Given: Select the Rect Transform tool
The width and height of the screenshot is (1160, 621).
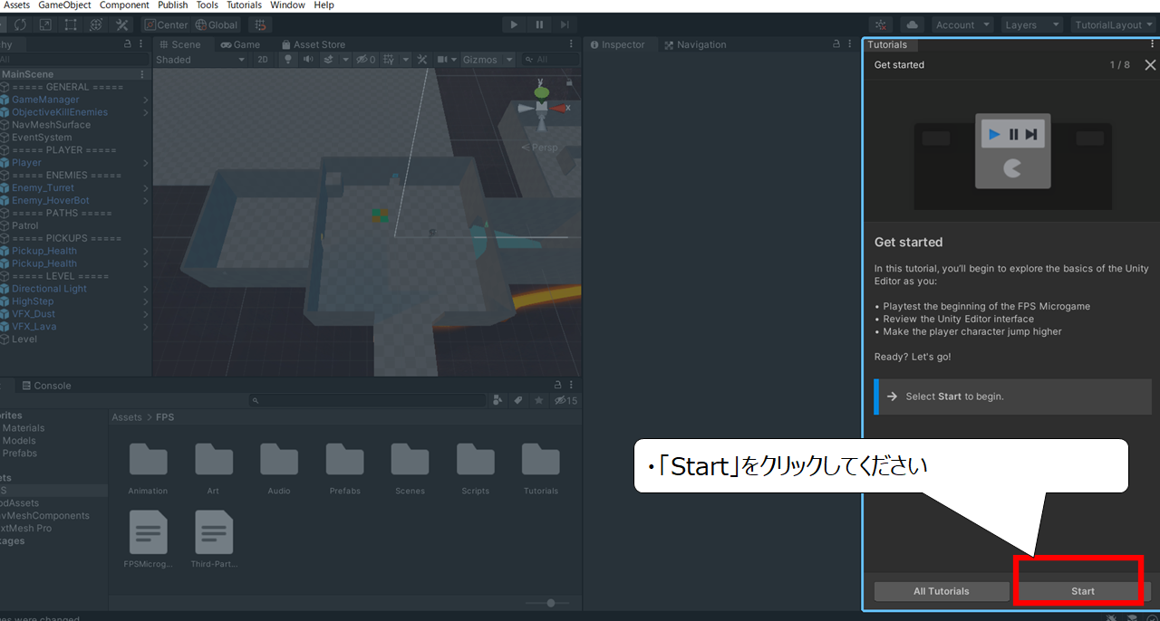Looking at the screenshot, I should [x=71, y=24].
